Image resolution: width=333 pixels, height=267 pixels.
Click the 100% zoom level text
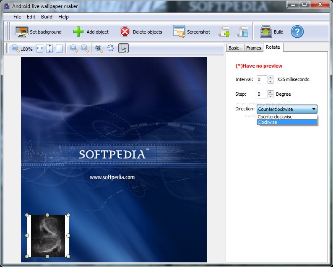coord(26,49)
